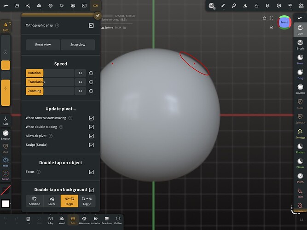This screenshot has width=307, height=230.
Task: Toggle Wireframe display
Action: point(84,220)
